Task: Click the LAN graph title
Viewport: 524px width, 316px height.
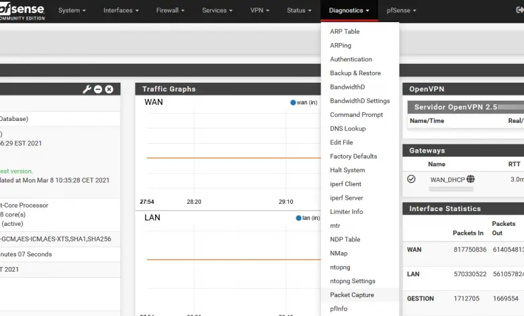Action: tap(152, 218)
